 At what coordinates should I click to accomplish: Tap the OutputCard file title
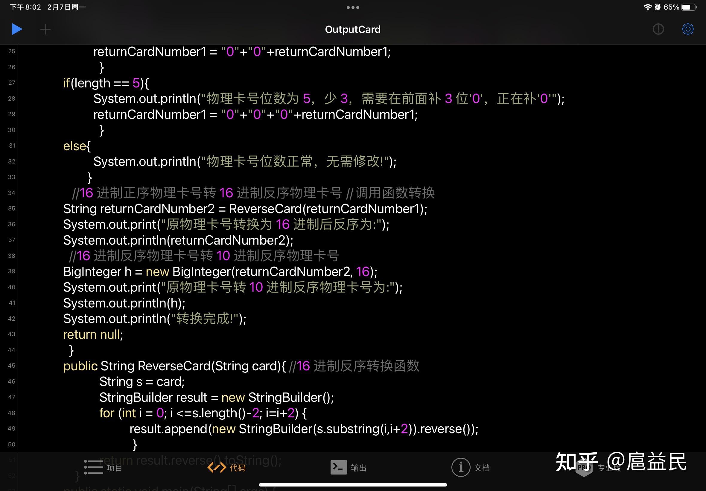[352, 29]
